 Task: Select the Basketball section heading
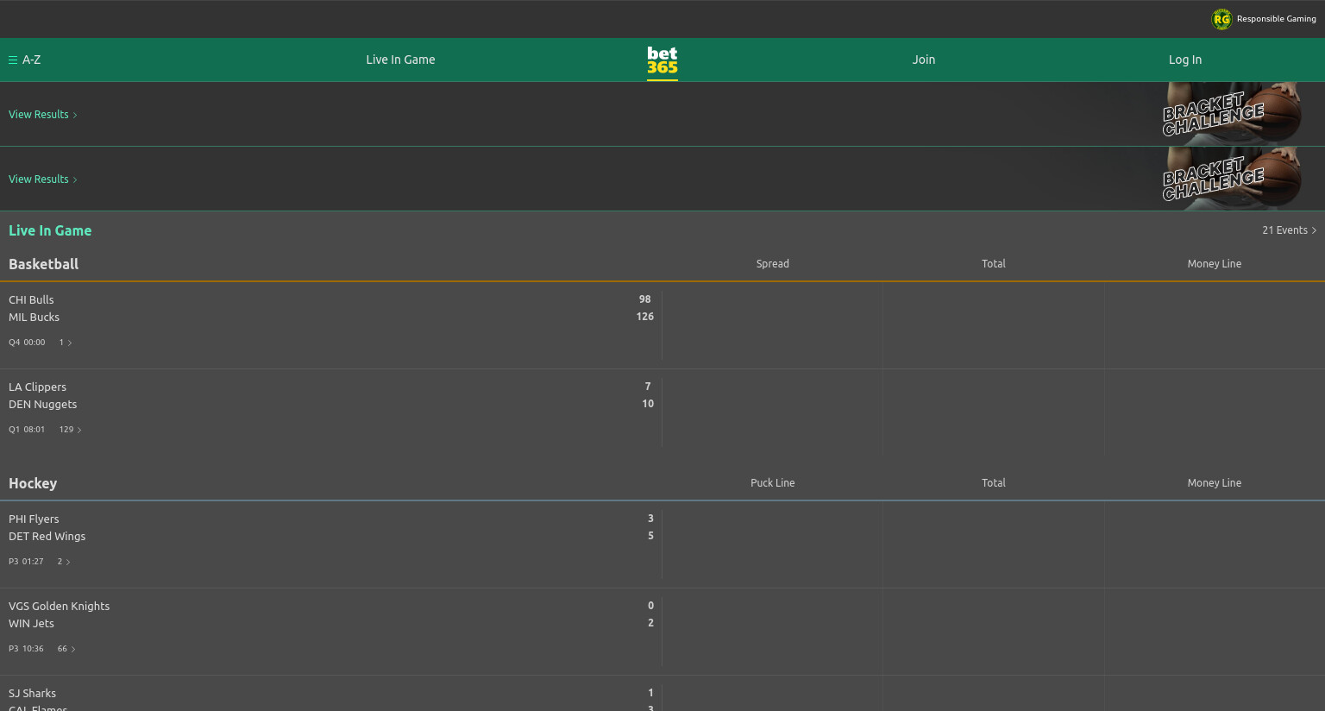click(43, 264)
